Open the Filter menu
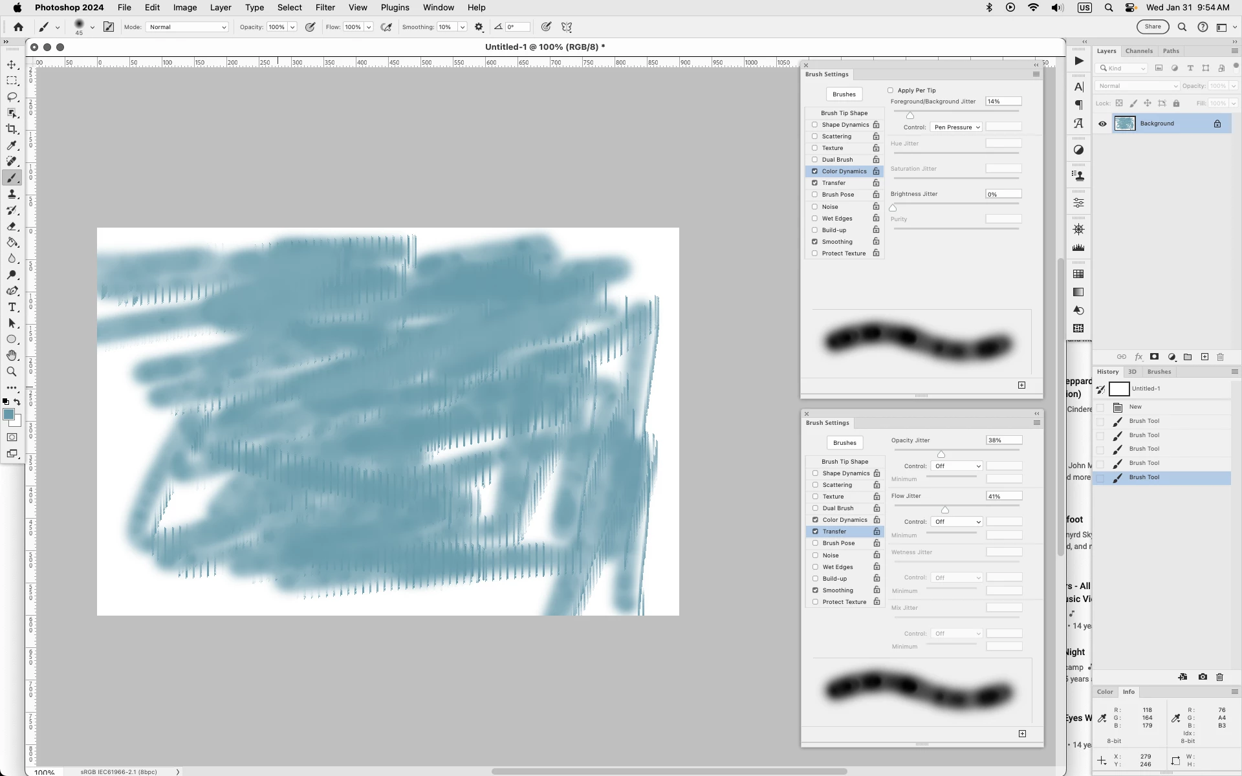This screenshot has width=1242, height=776. pyautogui.click(x=325, y=8)
